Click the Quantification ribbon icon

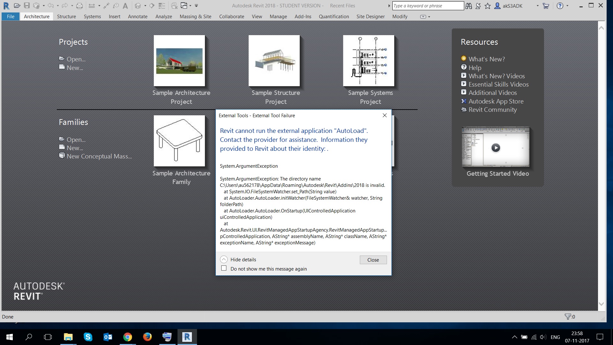334,16
